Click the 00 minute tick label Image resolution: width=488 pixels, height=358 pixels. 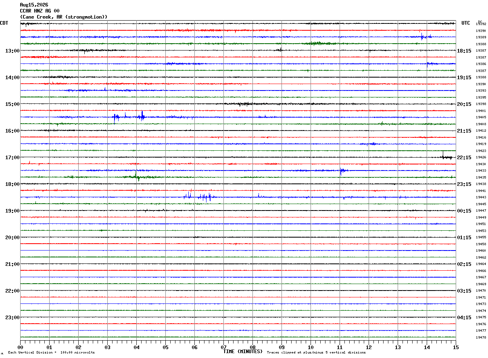click(x=20, y=347)
